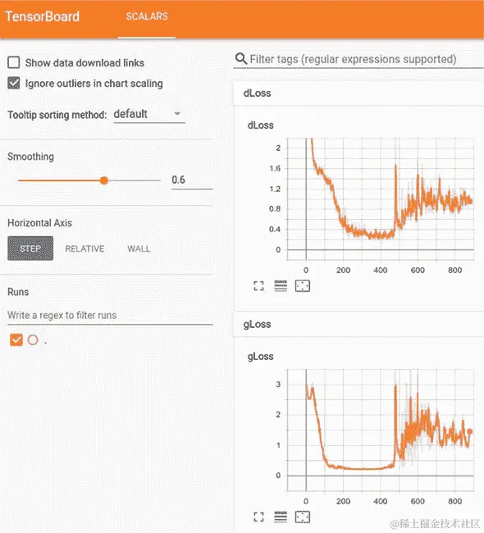Open the SCALARS tab
This screenshot has height=533, width=484.
pyautogui.click(x=147, y=16)
